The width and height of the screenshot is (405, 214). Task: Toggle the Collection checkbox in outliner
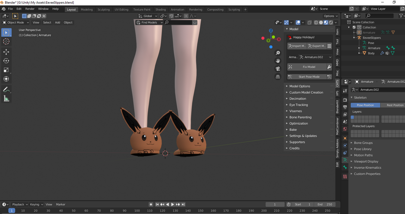click(354, 27)
